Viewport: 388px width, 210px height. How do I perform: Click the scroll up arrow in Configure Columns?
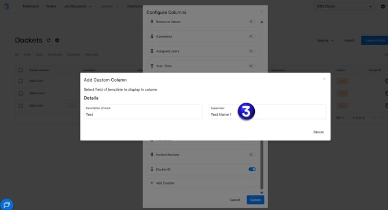pyautogui.click(x=262, y=22)
